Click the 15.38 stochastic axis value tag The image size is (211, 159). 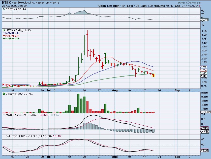pyautogui.click(x=204, y=151)
